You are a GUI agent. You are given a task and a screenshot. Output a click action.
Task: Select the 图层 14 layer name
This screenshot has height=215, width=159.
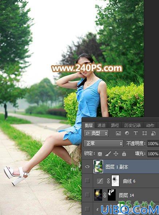(126, 195)
